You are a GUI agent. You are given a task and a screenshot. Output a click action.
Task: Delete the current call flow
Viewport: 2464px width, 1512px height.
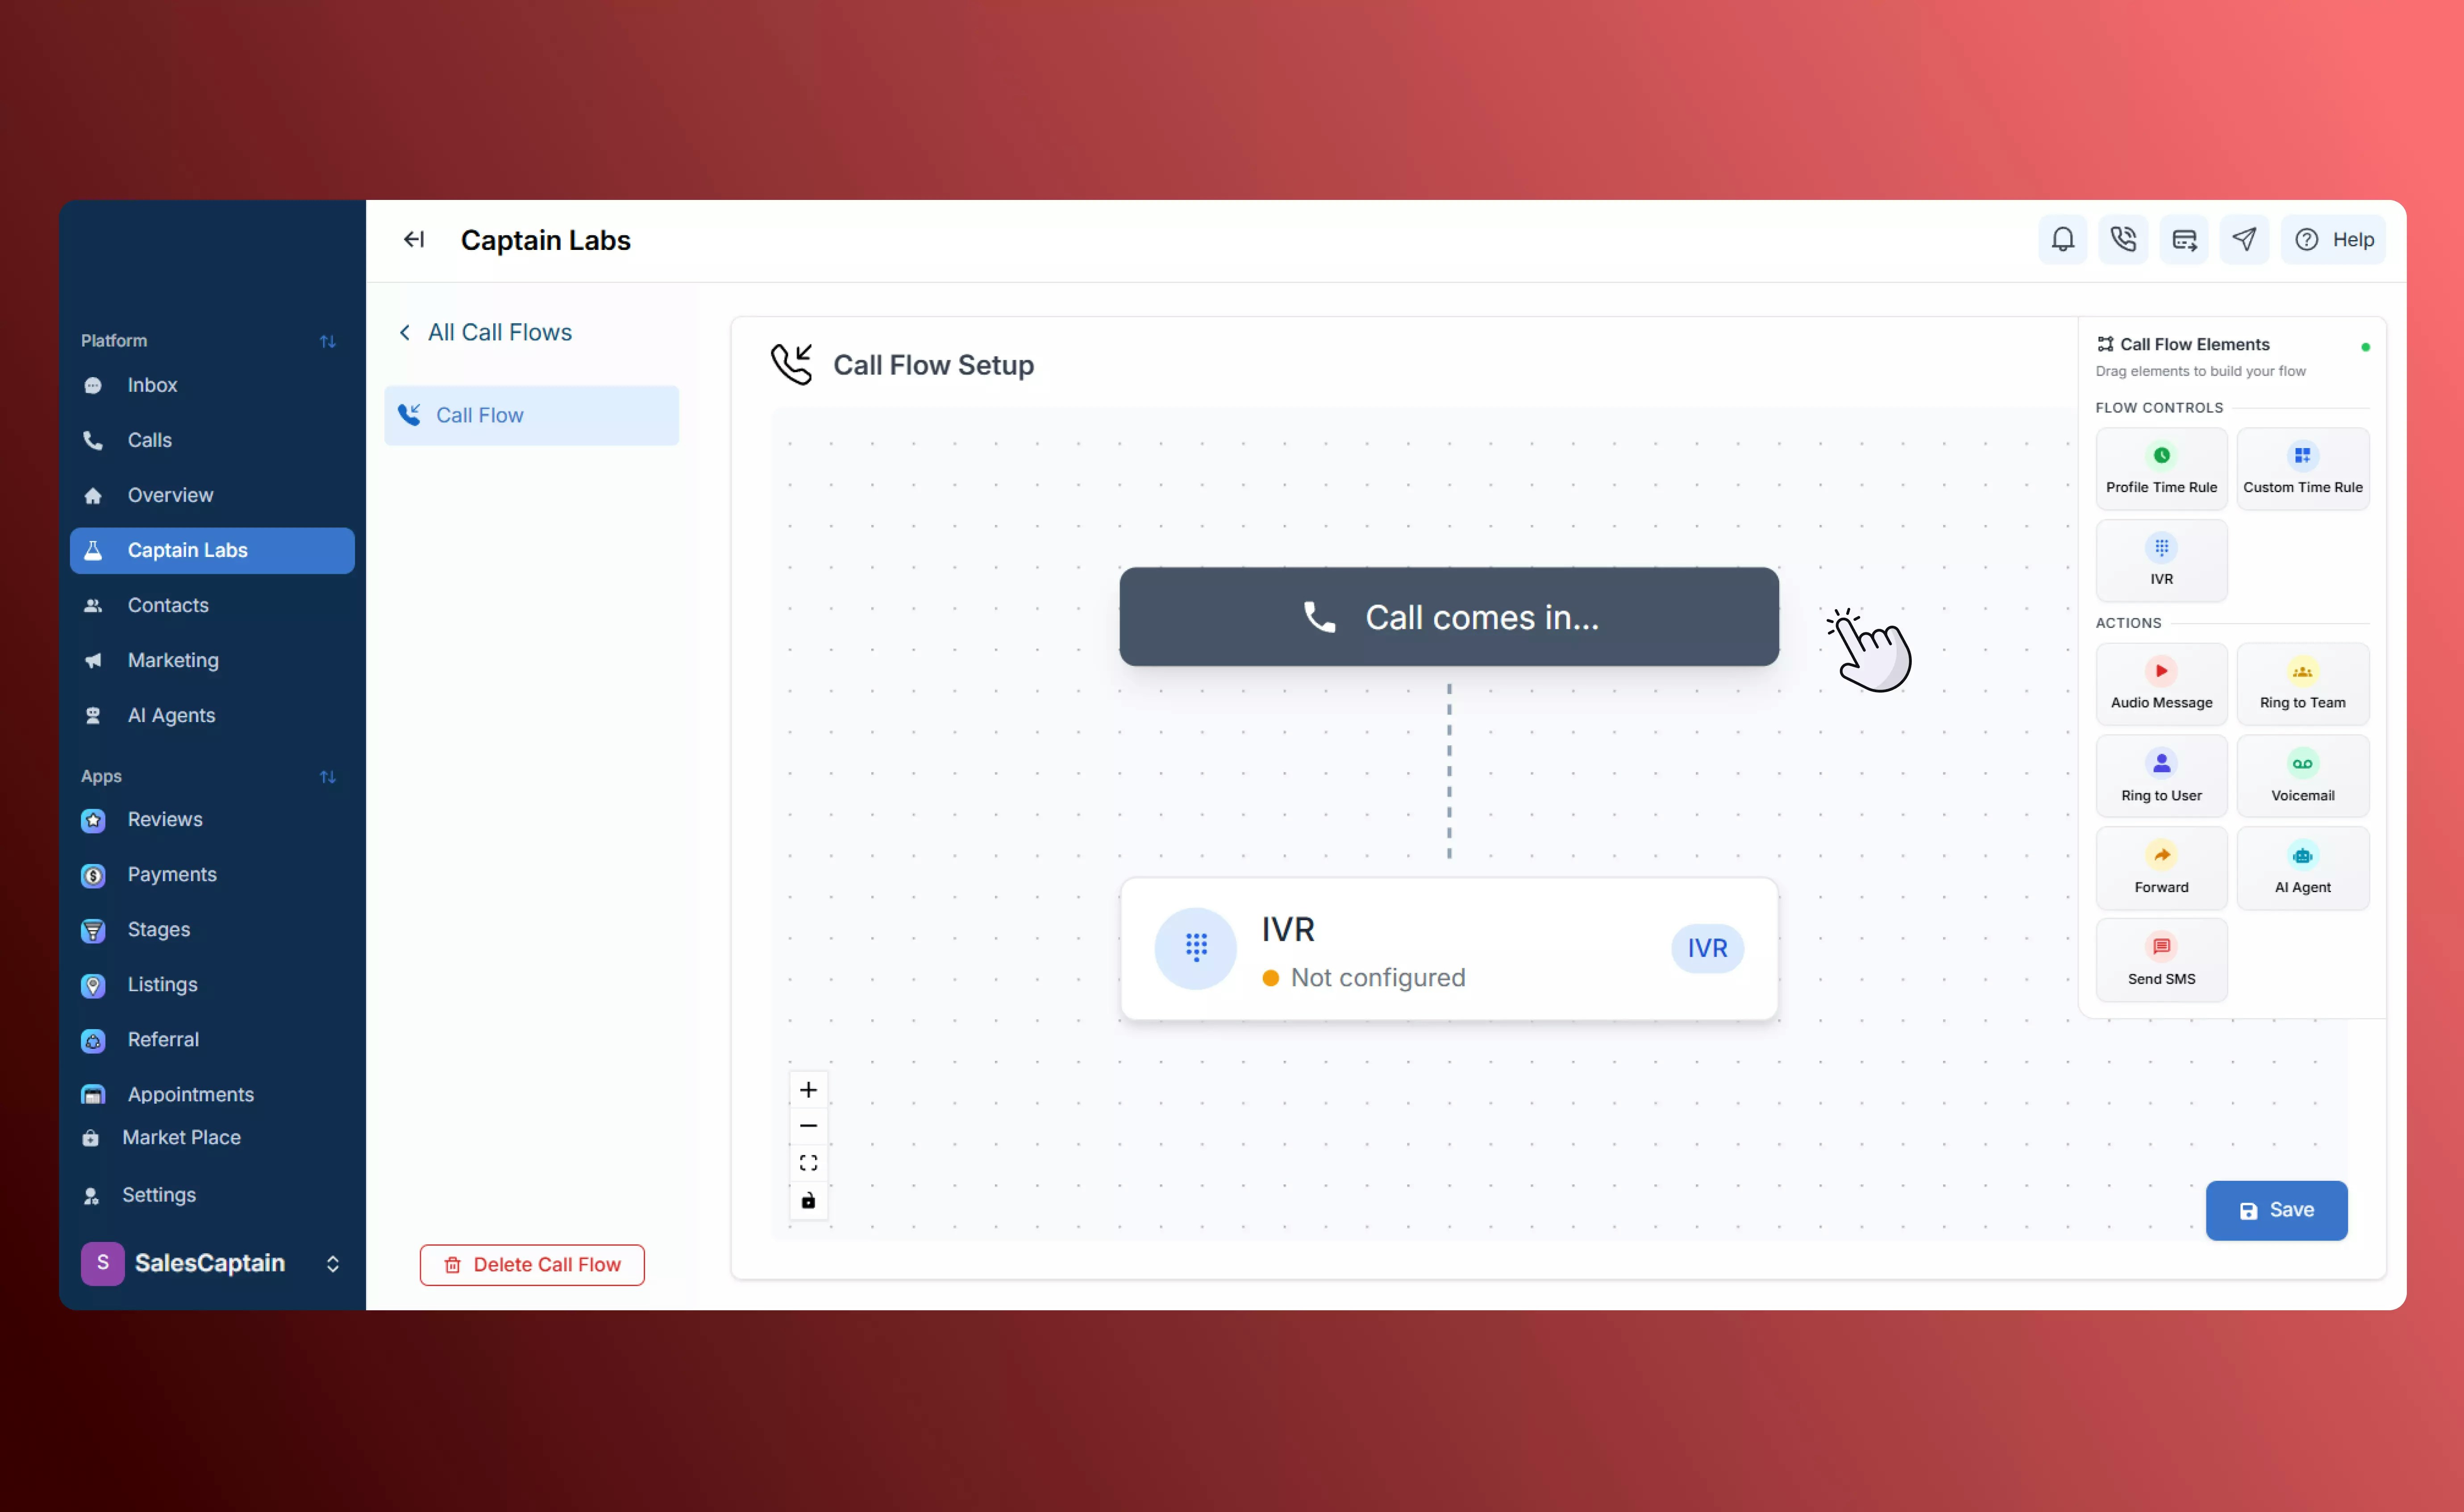pos(531,1264)
